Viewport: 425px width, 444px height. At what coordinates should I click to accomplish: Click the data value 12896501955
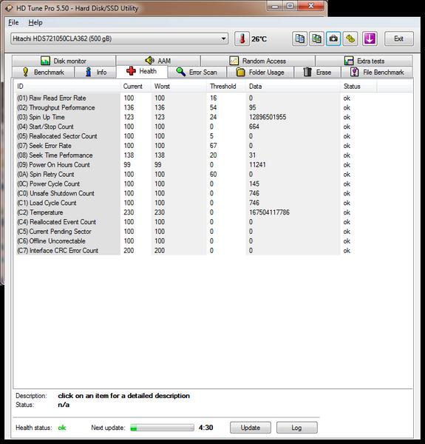tap(268, 117)
